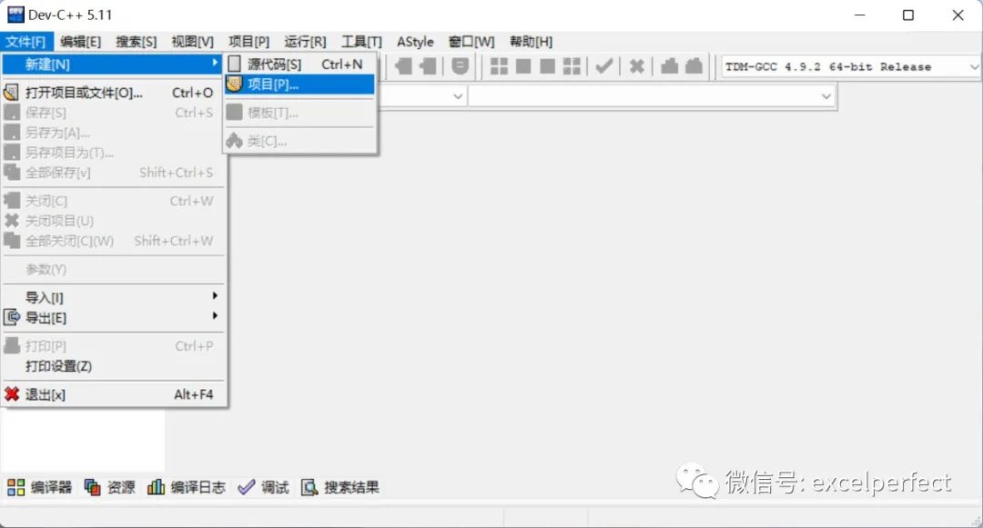Open the 项目[P] menu in menu bar

pyautogui.click(x=248, y=42)
